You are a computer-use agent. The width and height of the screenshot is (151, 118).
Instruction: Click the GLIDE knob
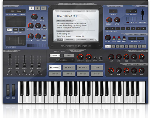[108, 37]
